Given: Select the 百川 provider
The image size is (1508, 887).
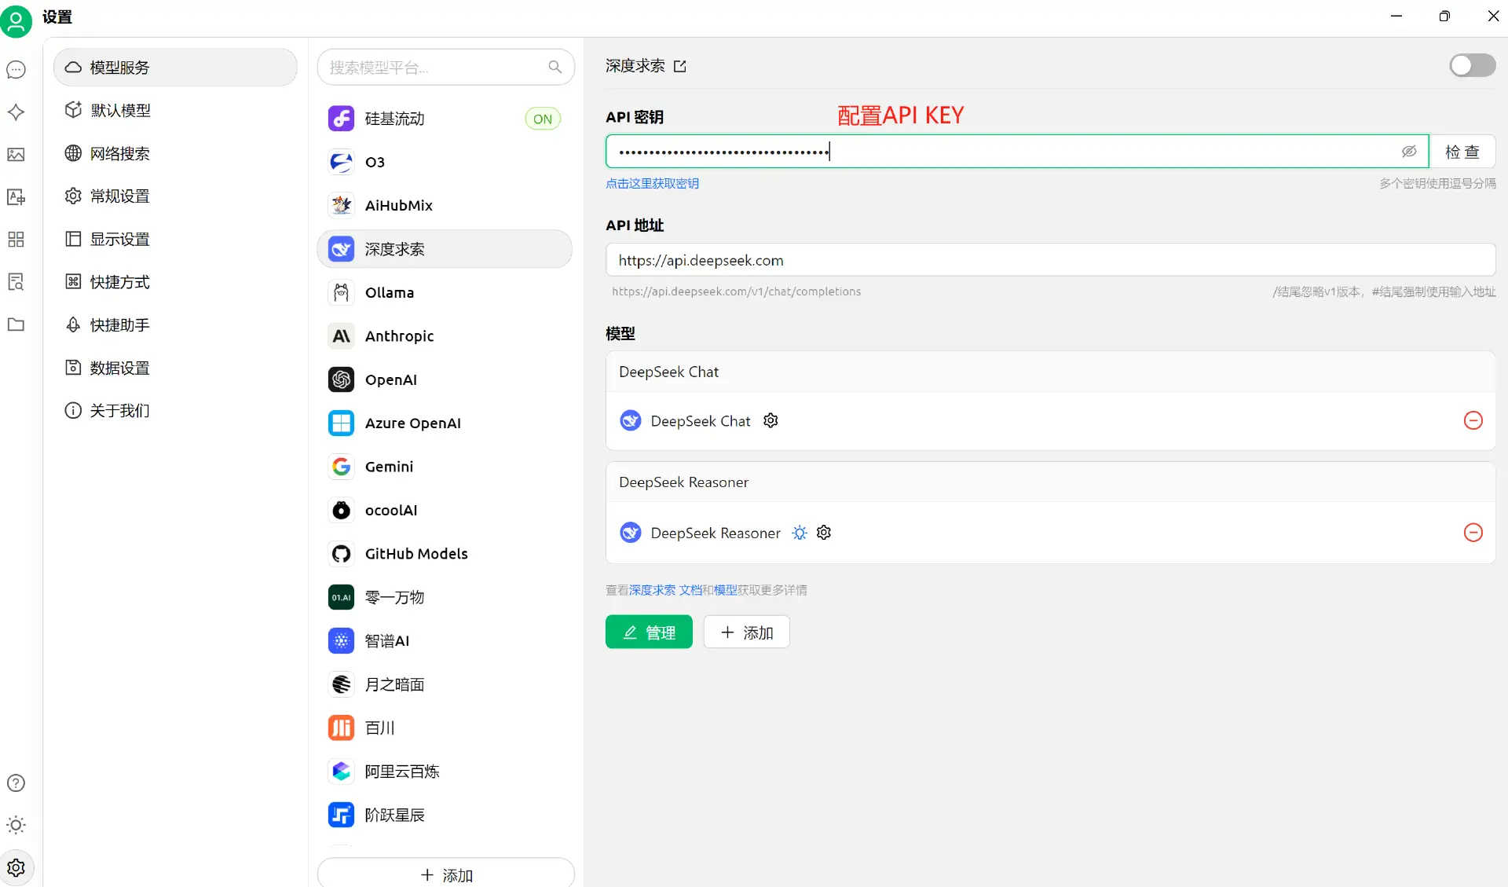Looking at the screenshot, I should pos(445,728).
